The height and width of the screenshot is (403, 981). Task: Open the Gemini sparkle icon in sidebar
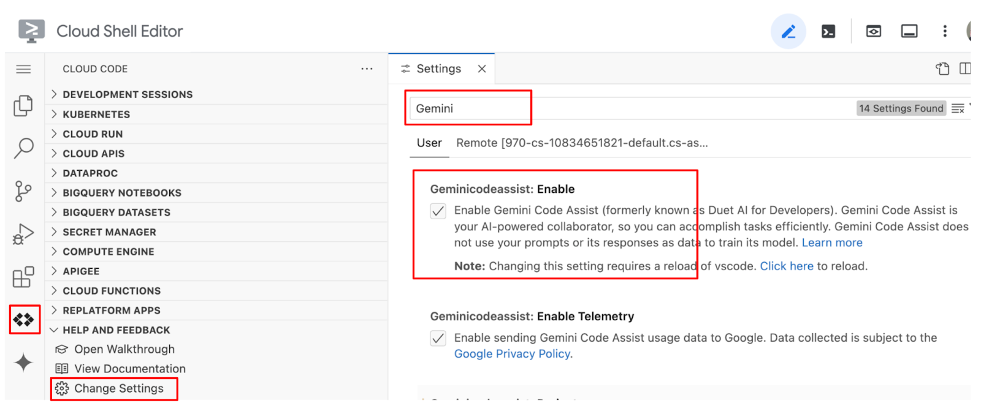[x=23, y=363]
